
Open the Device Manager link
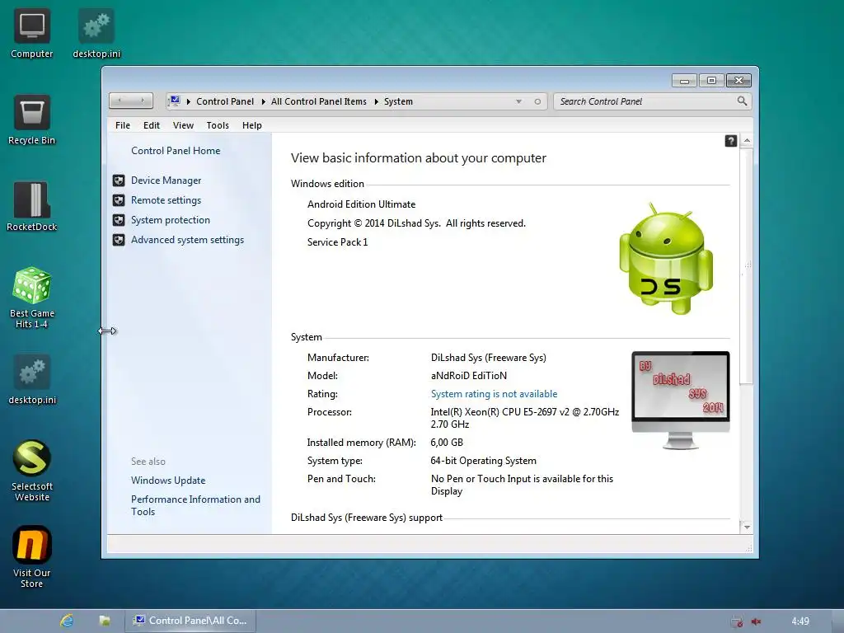tap(166, 181)
